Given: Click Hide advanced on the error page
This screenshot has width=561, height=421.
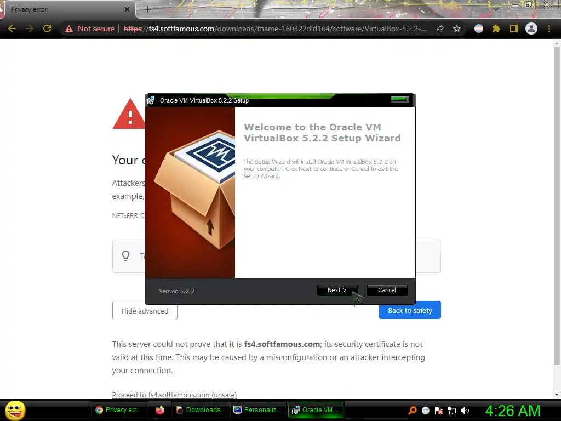Looking at the screenshot, I should (x=145, y=311).
